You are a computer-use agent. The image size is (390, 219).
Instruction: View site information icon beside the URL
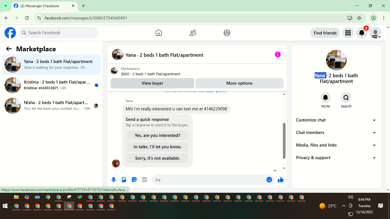pos(39,18)
